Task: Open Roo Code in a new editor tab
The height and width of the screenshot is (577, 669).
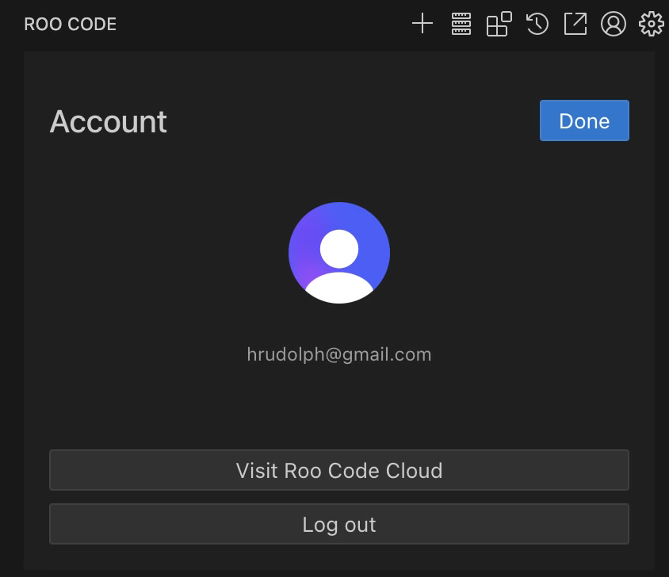Action: point(575,24)
